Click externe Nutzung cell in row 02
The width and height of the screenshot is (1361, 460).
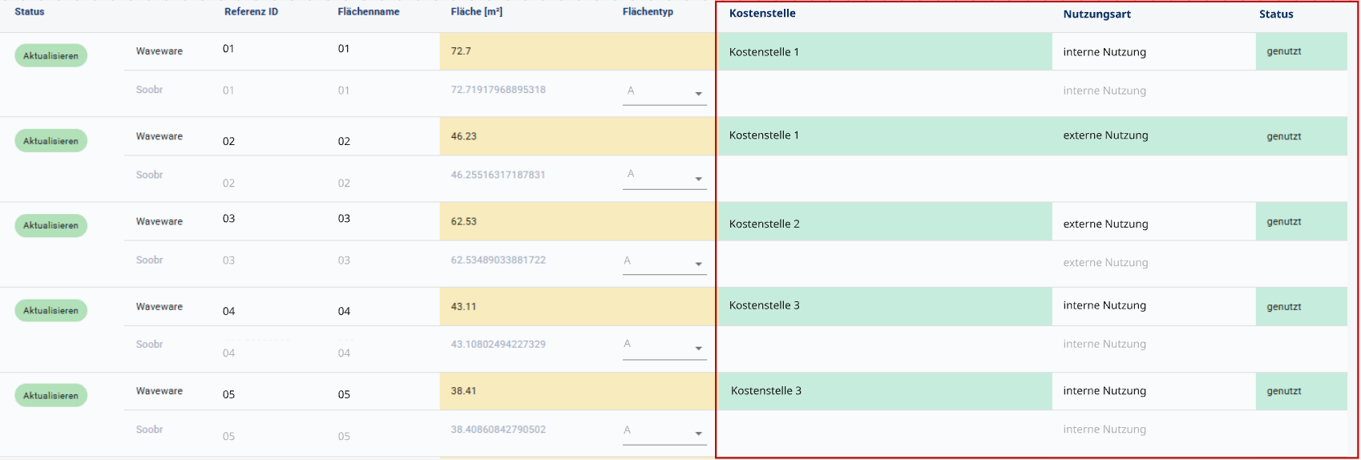click(1105, 135)
